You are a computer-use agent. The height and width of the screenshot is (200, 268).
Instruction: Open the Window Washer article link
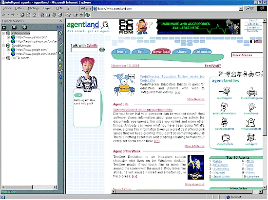pos(143,110)
